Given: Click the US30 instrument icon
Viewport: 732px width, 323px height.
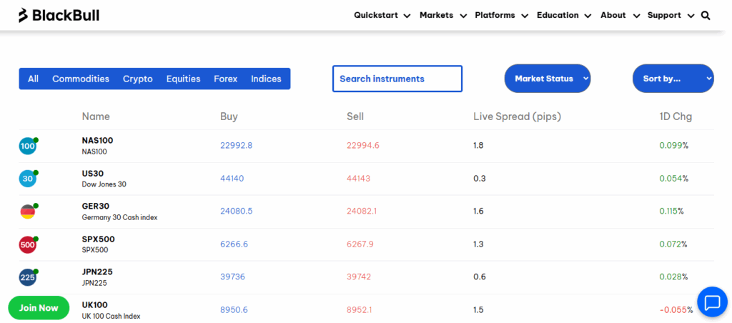Looking at the screenshot, I should [x=28, y=179].
